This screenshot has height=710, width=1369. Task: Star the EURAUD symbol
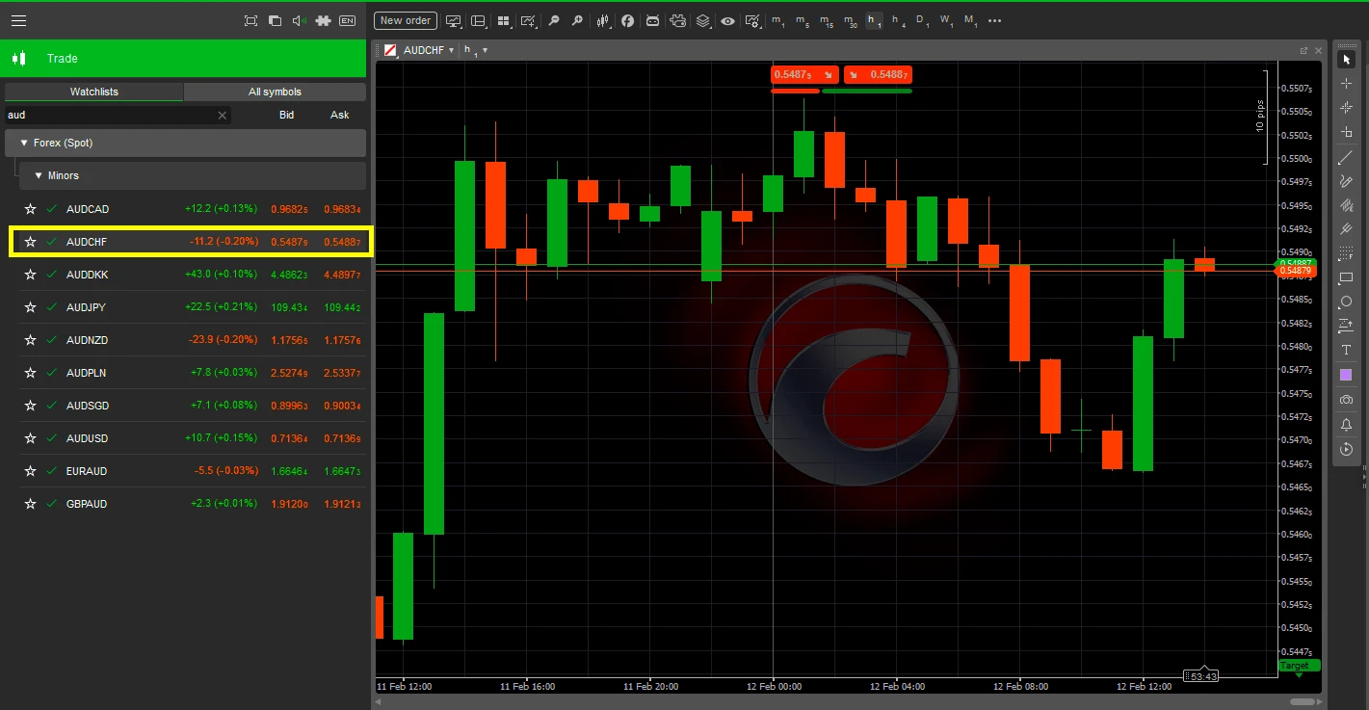tap(30, 471)
